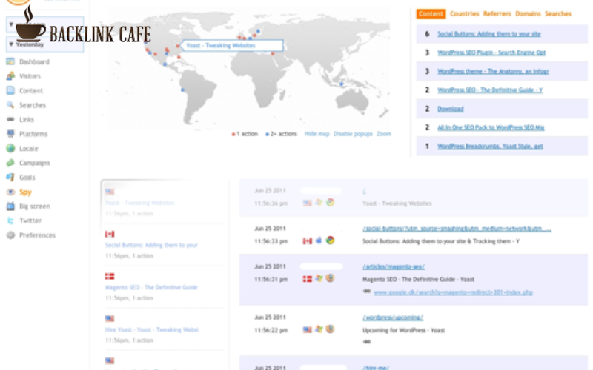Switch to the Content tab
593x370 pixels.
pyautogui.click(x=431, y=13)
